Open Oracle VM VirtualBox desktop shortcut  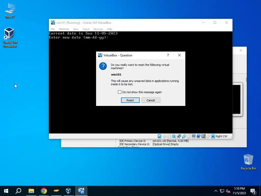click(9, 37)
